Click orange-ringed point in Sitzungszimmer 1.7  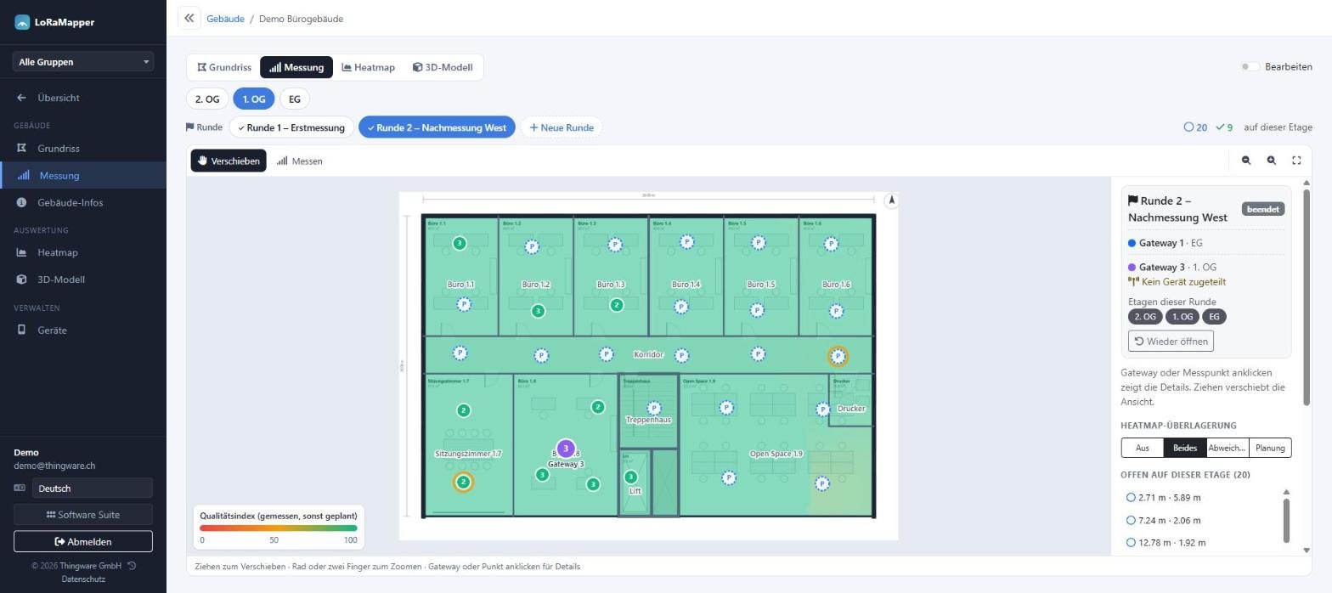click(463, 483)
